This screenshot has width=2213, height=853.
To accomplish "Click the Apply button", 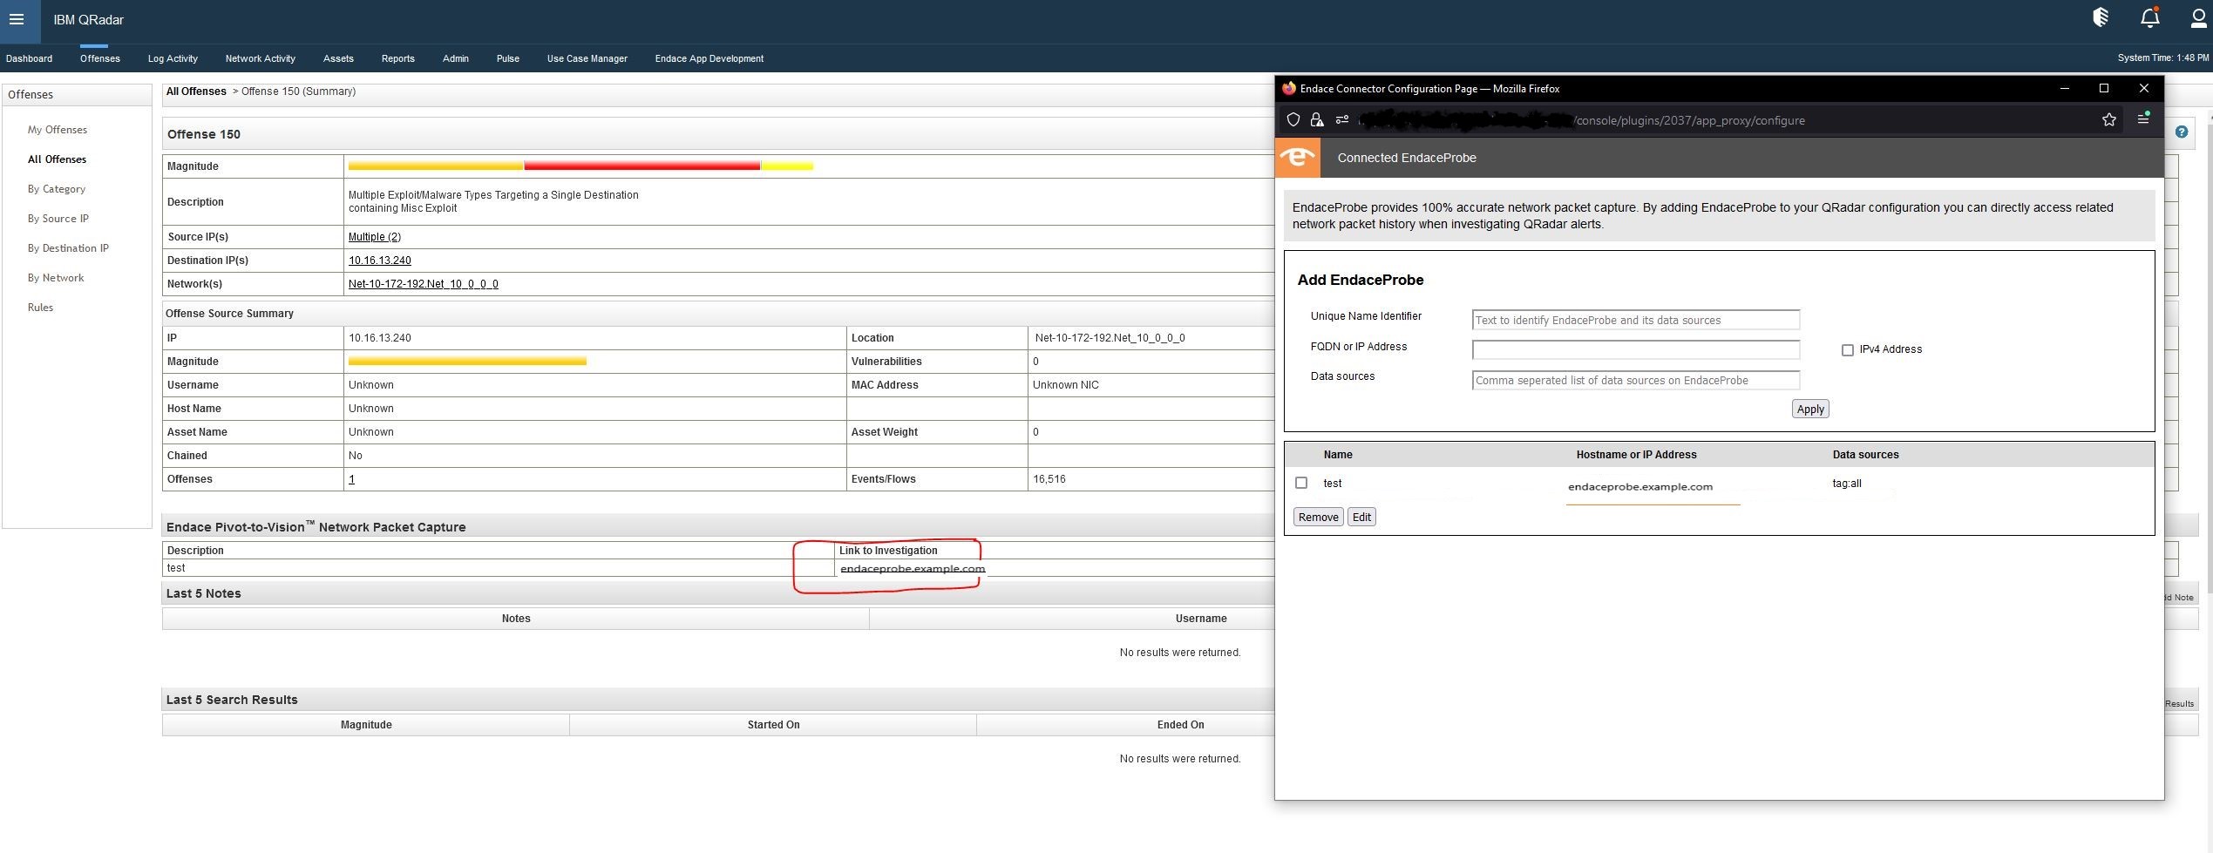I will point(1810,410).
